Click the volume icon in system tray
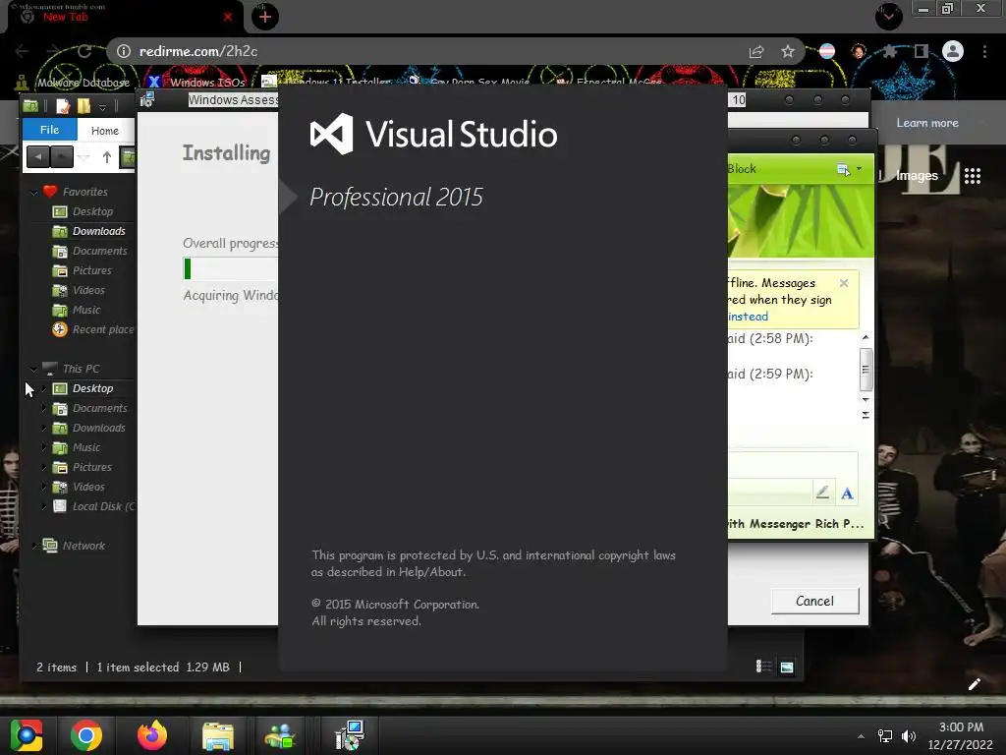 [x=909, y=736]
